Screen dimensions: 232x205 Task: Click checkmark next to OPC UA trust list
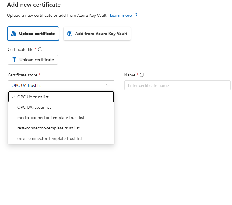[x=13, y=97]
